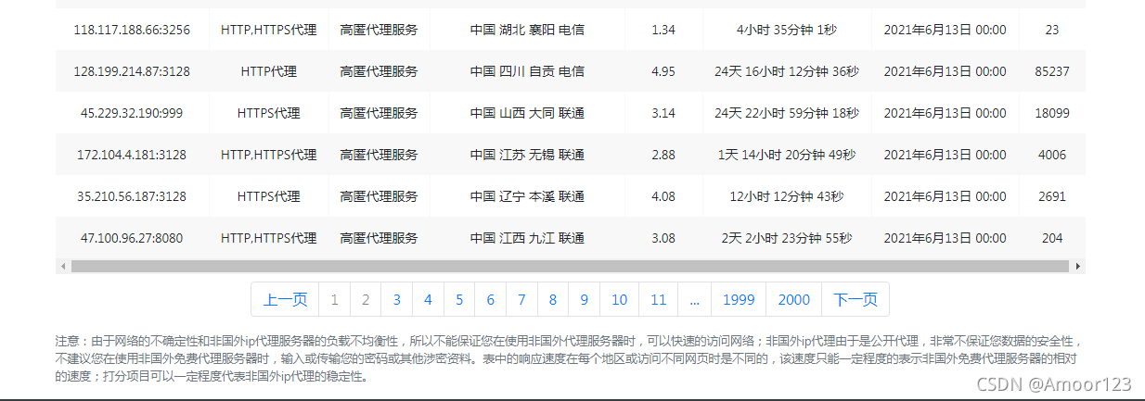The height and width of the screenshot is (401, 1145).
Task: Click the scrollbar left arrow
Action: pos(63,267)
